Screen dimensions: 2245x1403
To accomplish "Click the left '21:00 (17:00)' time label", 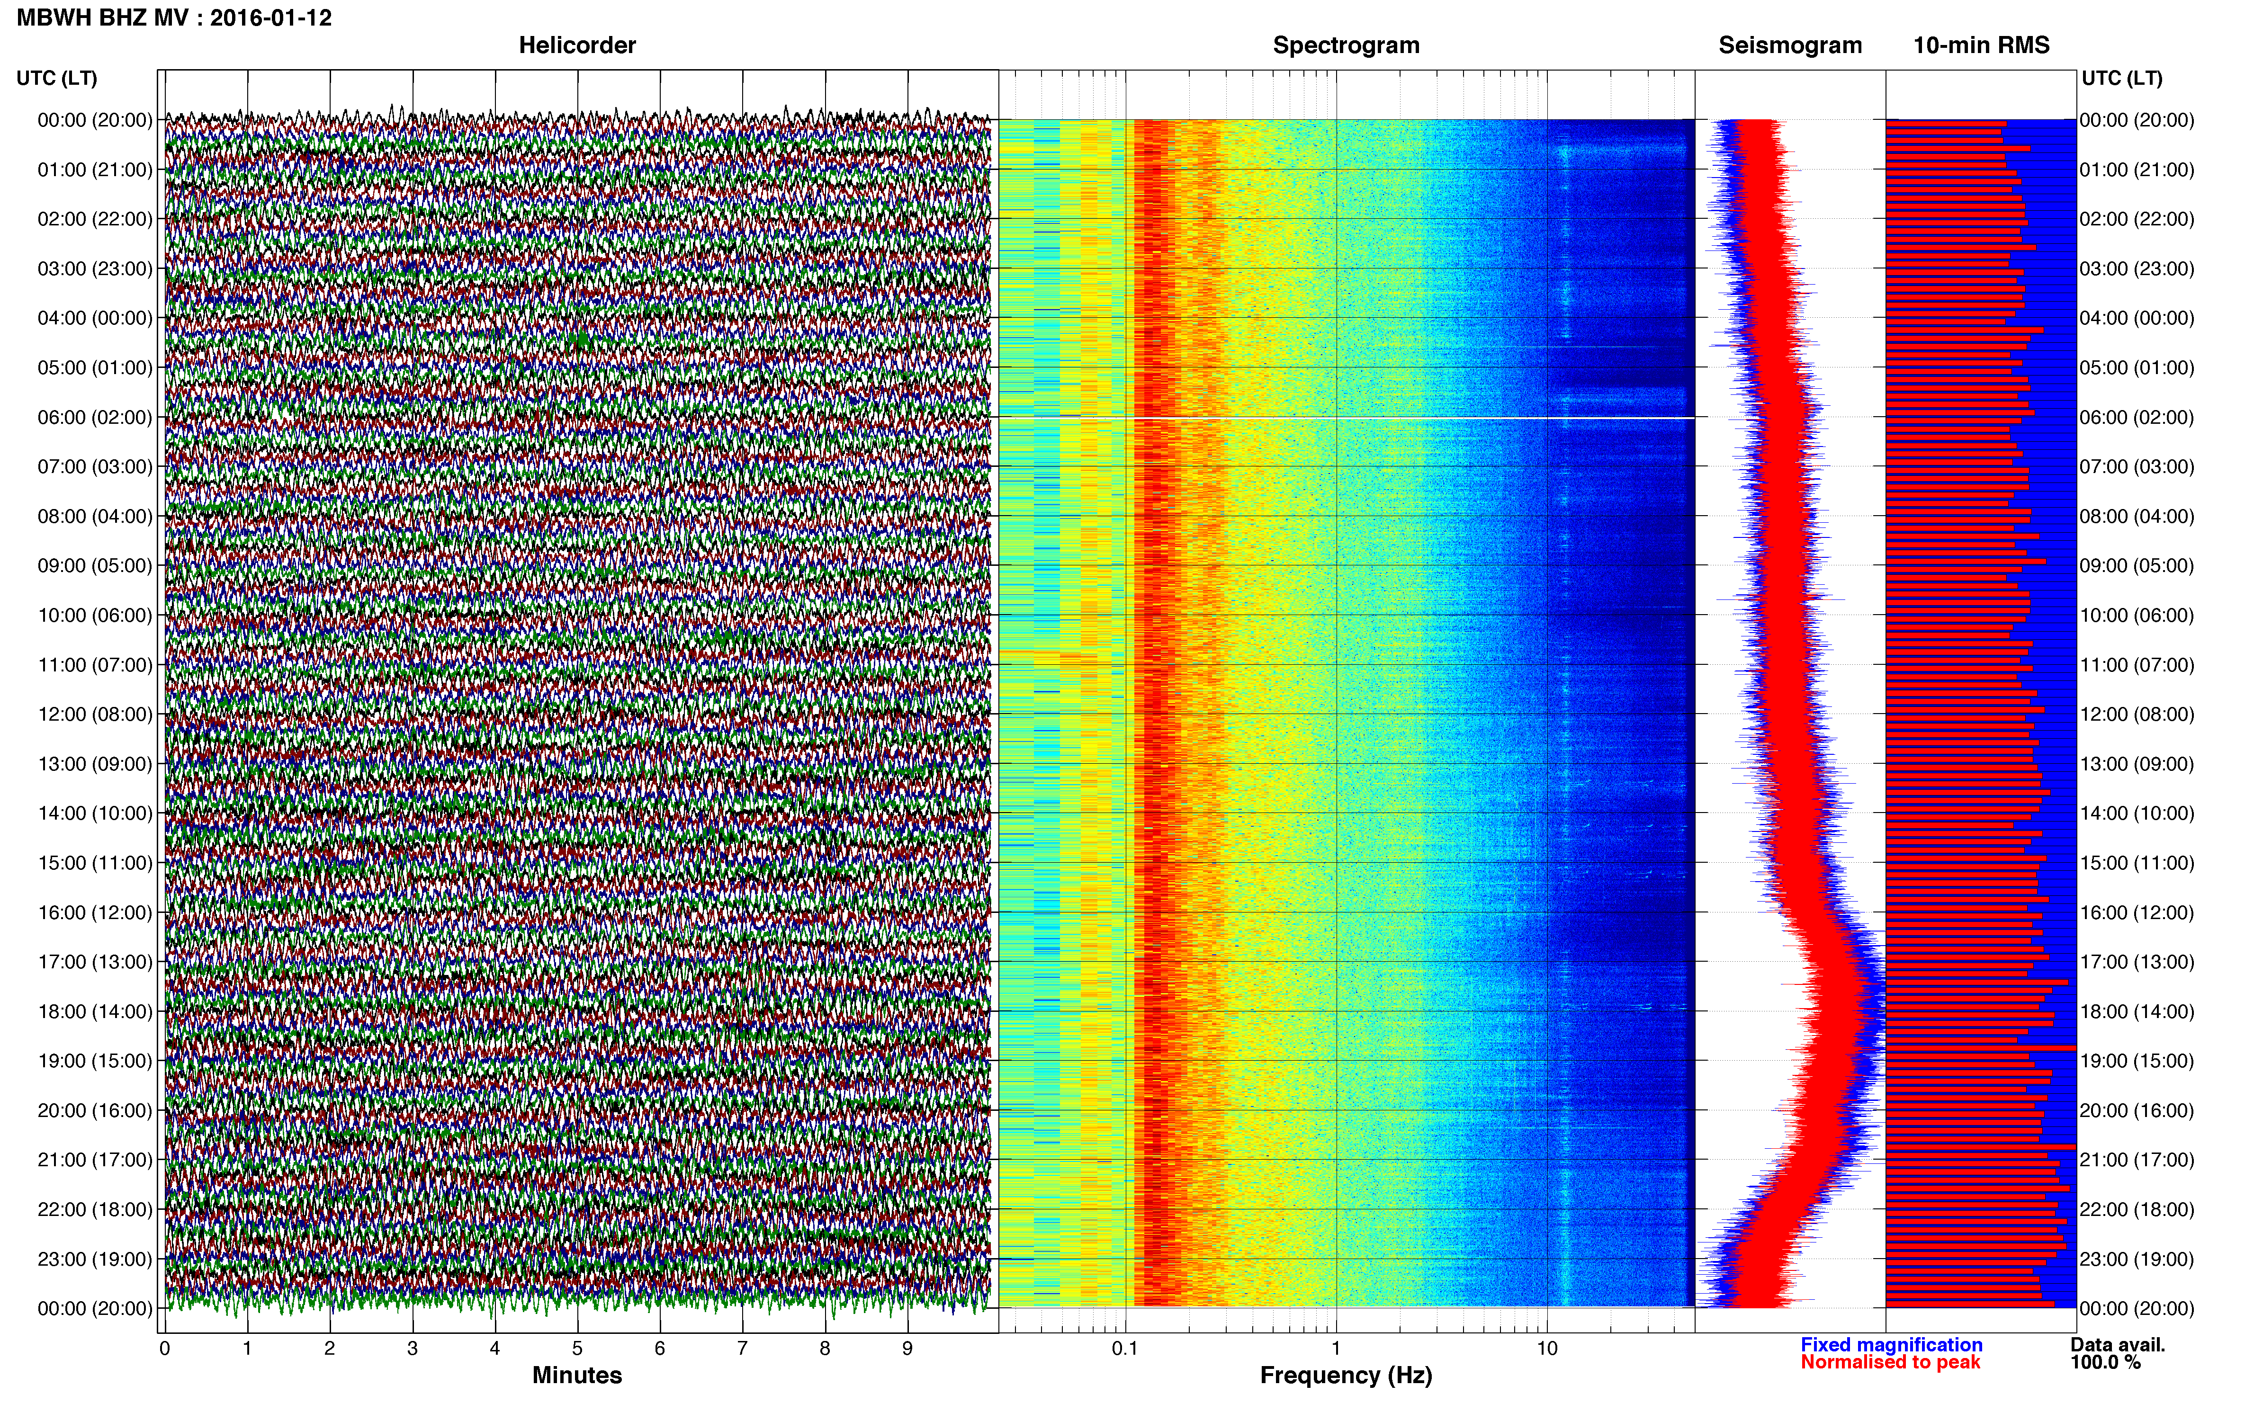I will pyautogui.click(x=95, y=1160).
